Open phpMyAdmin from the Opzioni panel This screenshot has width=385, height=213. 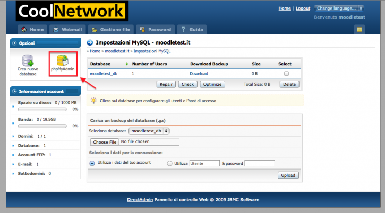[63, 63]
